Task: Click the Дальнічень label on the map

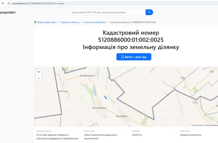Action: [63, 91]
